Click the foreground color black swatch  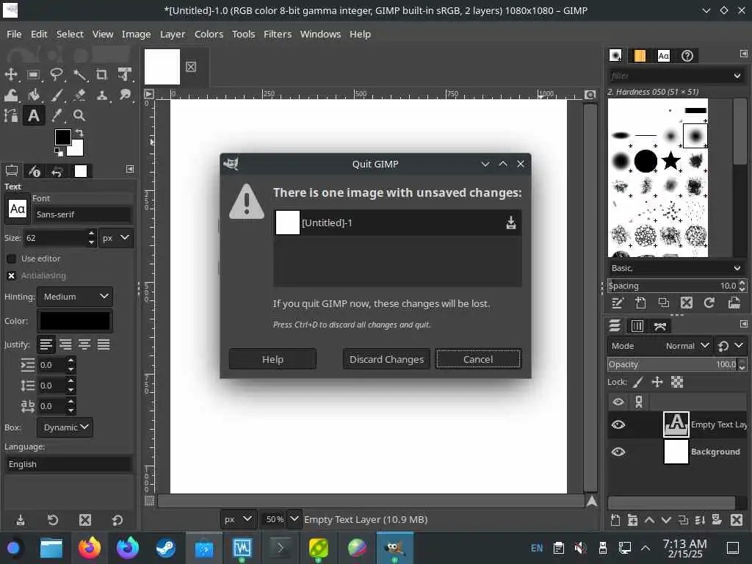[x=63, y=137]
